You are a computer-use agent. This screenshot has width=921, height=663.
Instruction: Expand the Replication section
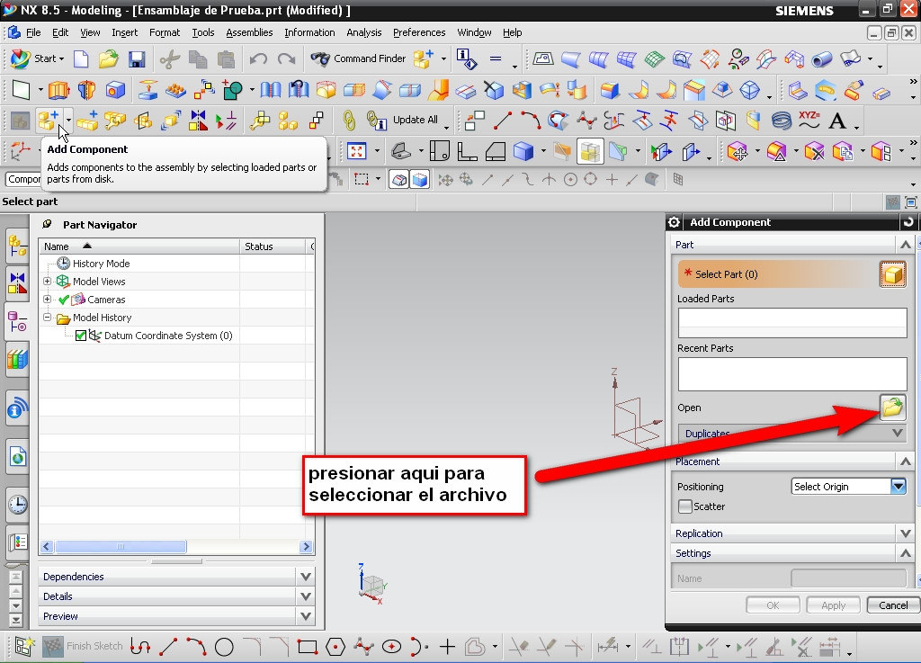tap(905, 533)
